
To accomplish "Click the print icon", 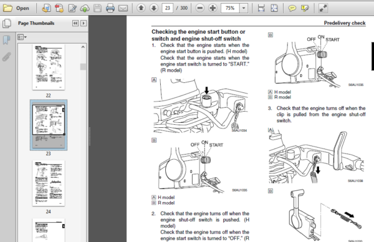I will tap(110, 8).
